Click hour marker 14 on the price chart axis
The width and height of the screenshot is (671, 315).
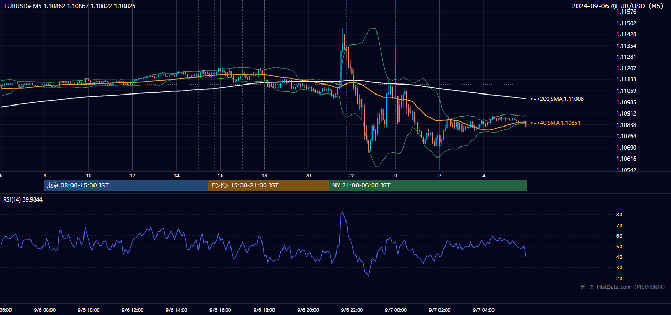[176, 175]
